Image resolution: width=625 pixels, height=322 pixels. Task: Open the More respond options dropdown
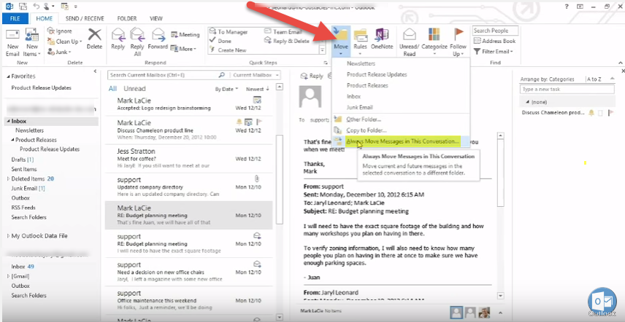click(184, 49)
